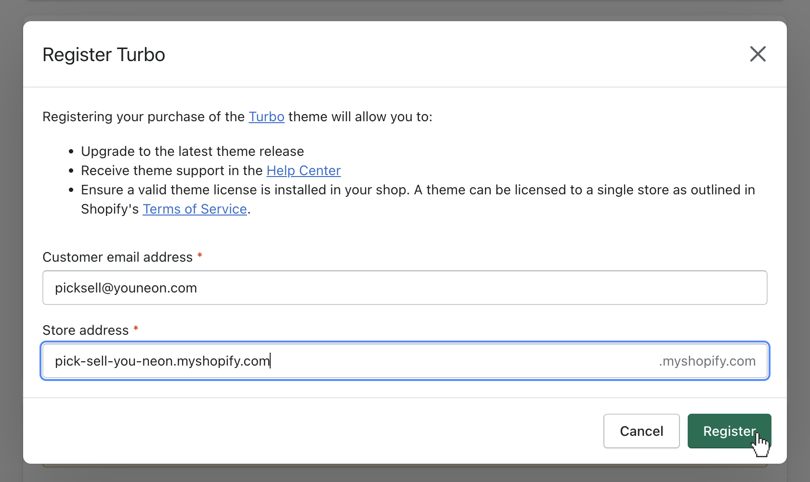Click the Upgrade to latest theme release text
The image size is (810, 482).
click(192, 152)
